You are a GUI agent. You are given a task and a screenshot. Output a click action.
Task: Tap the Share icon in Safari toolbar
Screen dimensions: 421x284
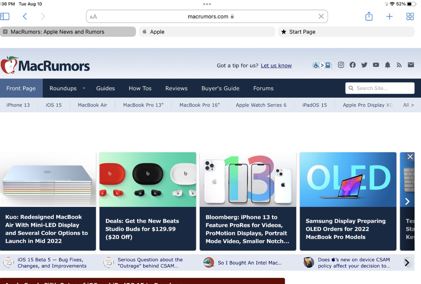click(x=369, y=16)
